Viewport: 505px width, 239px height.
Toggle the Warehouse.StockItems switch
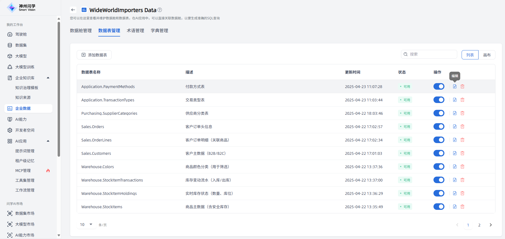pos(439,207)
